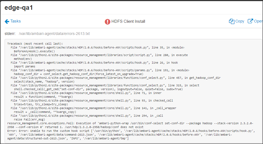
Task: Click the Open external-window icon
Action: click(250, 21)
